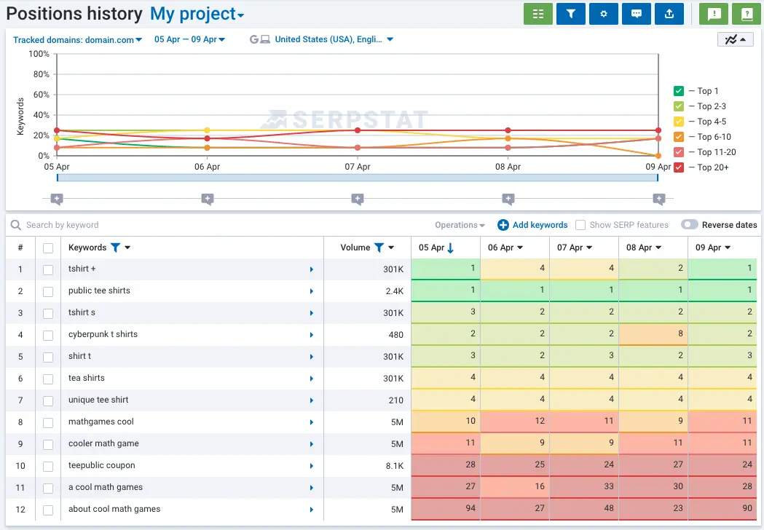The height and width of the screenshot is (530, 764).
Task: Enable Show SERP features
Action: coord(579,225)
